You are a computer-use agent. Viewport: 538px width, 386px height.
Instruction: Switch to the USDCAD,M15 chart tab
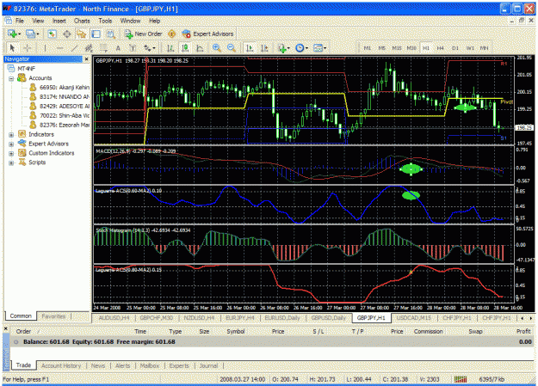click(x=413, y=318)
